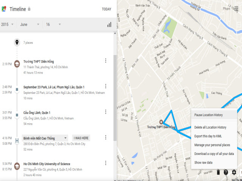Expand the June month dropdown
This screenshot has height=181, width=242.
[x=29, y=25]
